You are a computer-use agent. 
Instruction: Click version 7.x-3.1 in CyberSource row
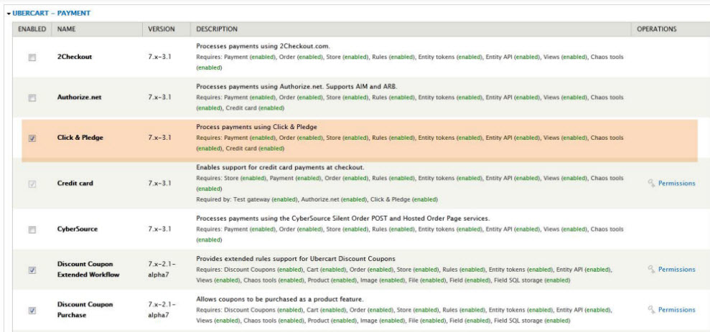point(159,229)
